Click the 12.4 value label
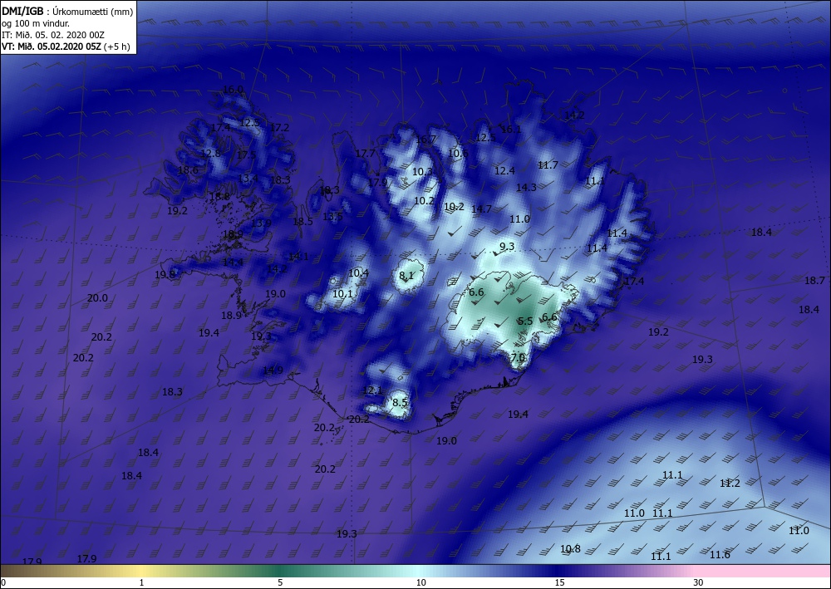831x589 pixels. [504, 170]
